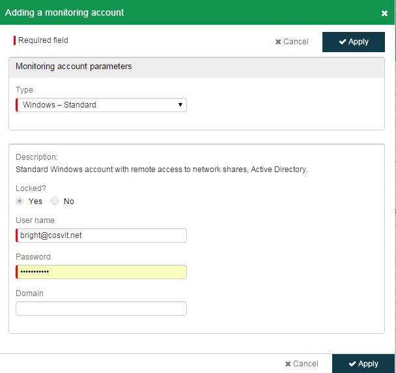This screenshot has width=396, height=373.
Task: Click the No label text under Locked
Action: [68, 201]
